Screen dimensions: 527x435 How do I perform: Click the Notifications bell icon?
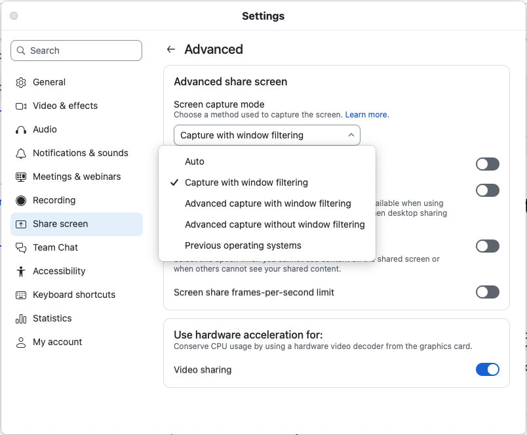tap(21, 154)
